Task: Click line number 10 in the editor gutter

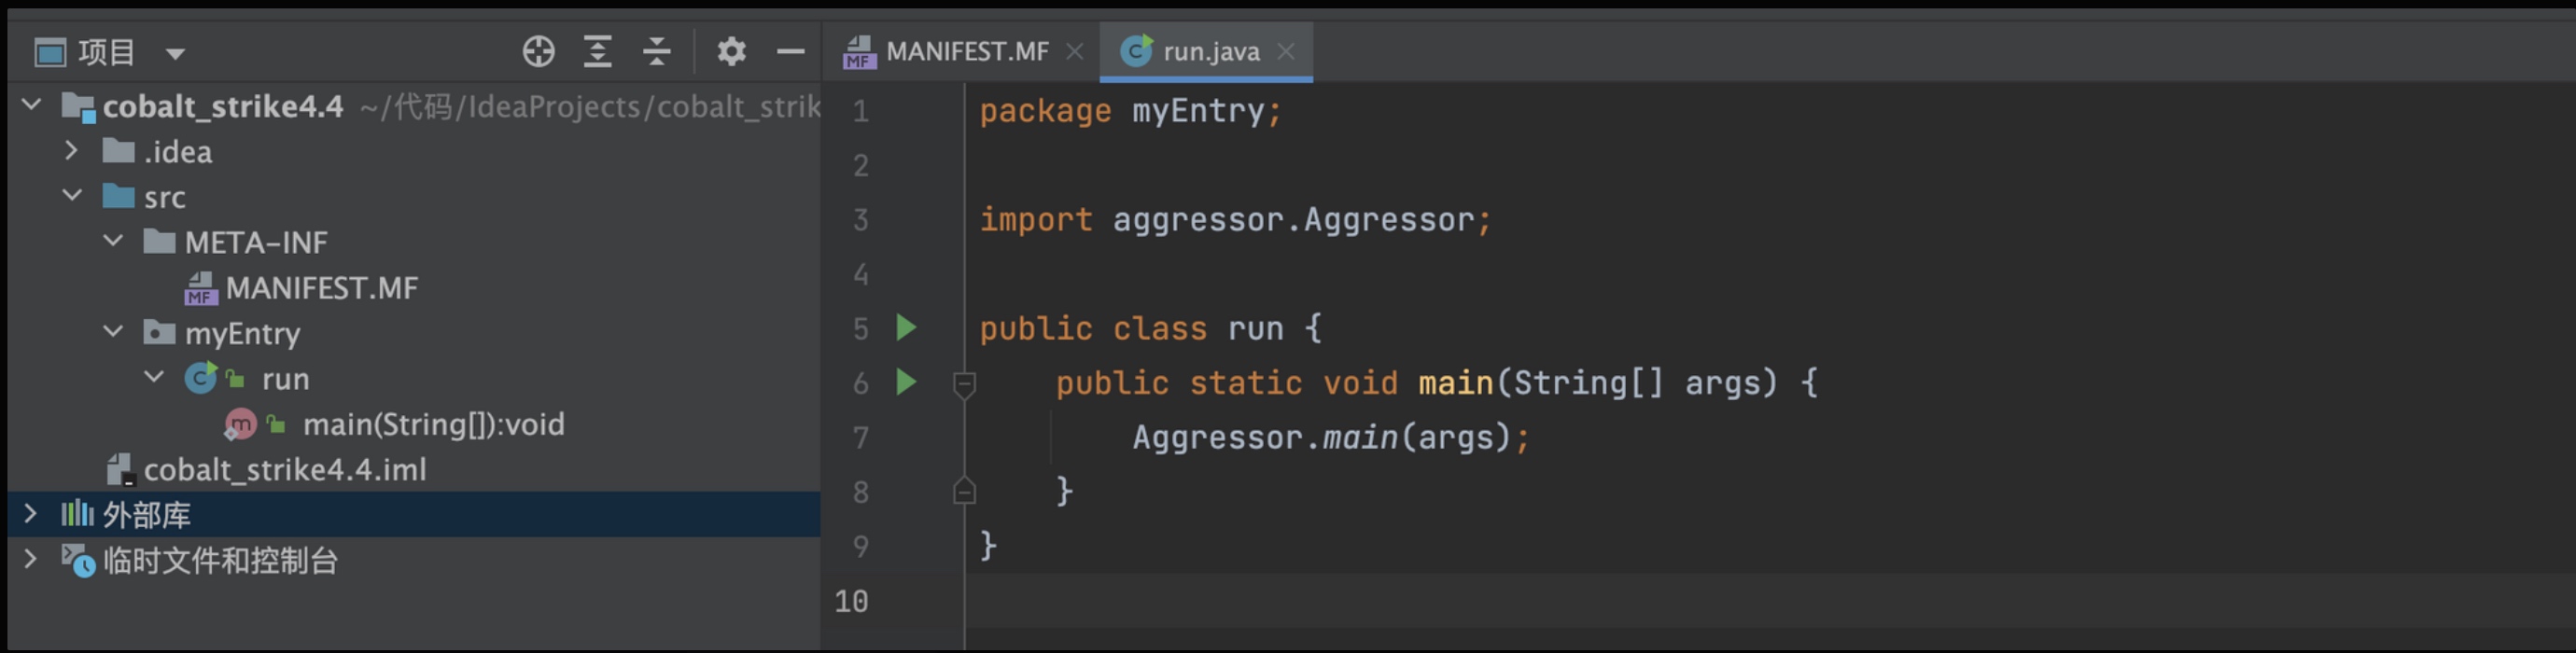Action: (x=851, y=601)
